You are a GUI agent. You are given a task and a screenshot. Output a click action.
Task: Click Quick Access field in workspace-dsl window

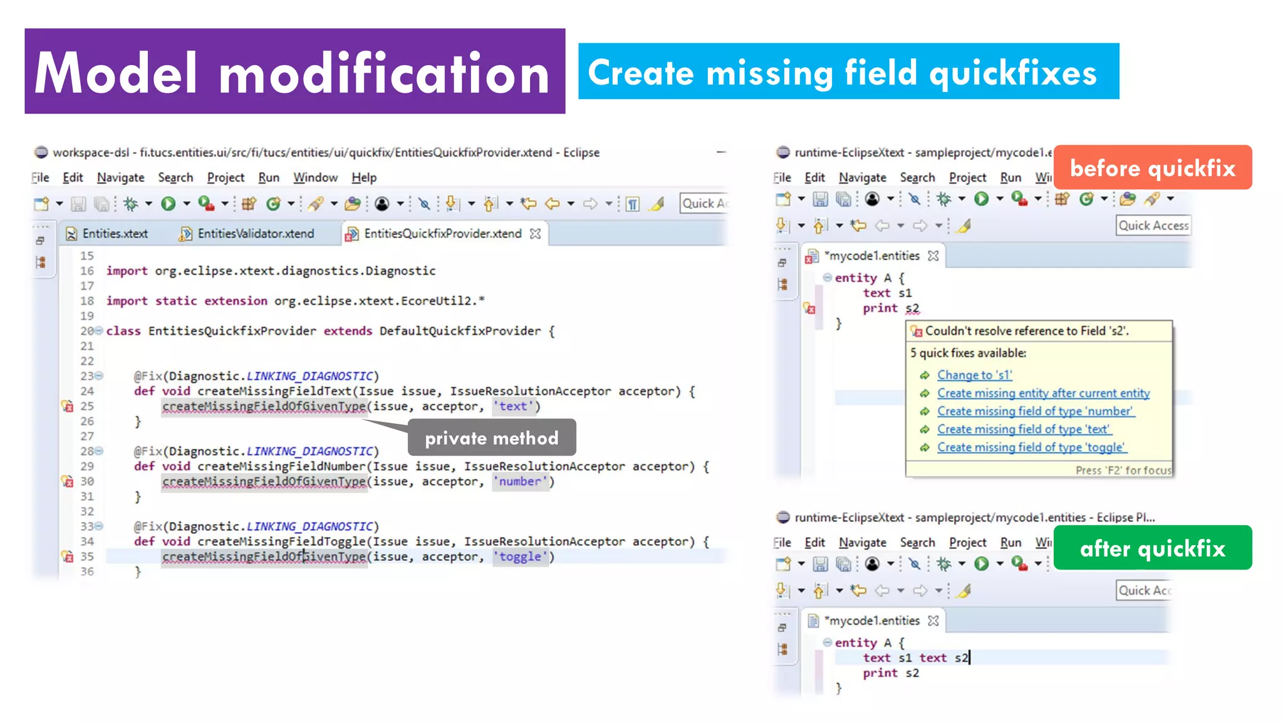click(x=704, y=203)
